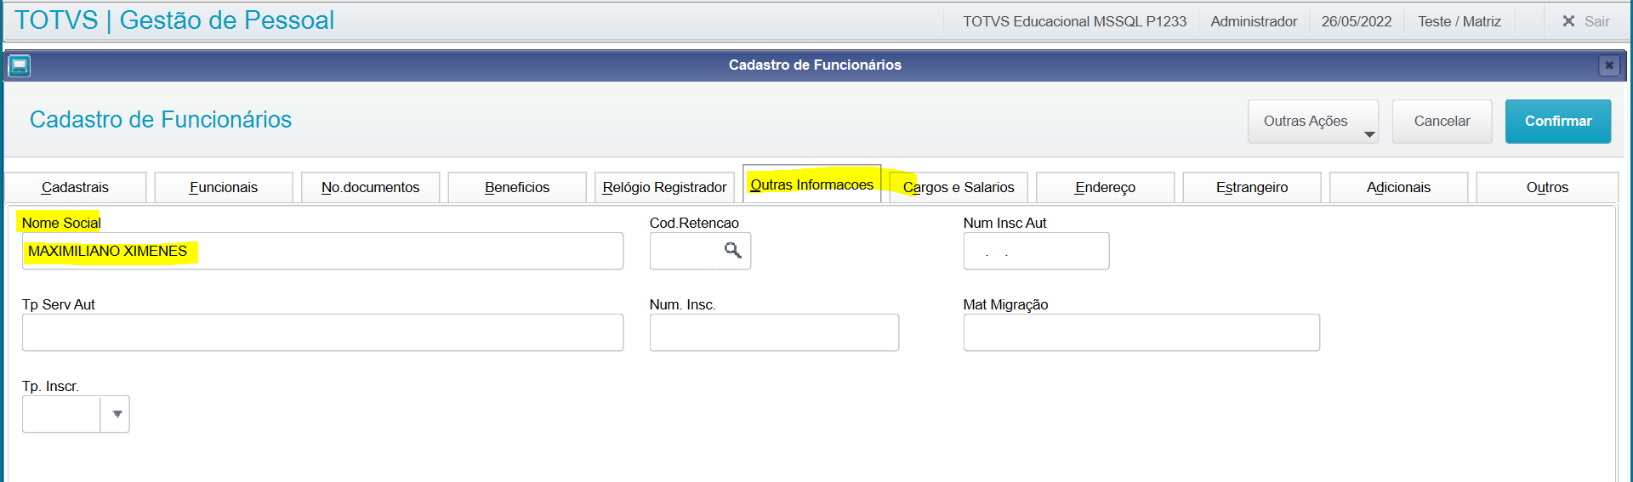Go to the Endereço tab
This screenshot has width=1633, height=482.
1106,187
